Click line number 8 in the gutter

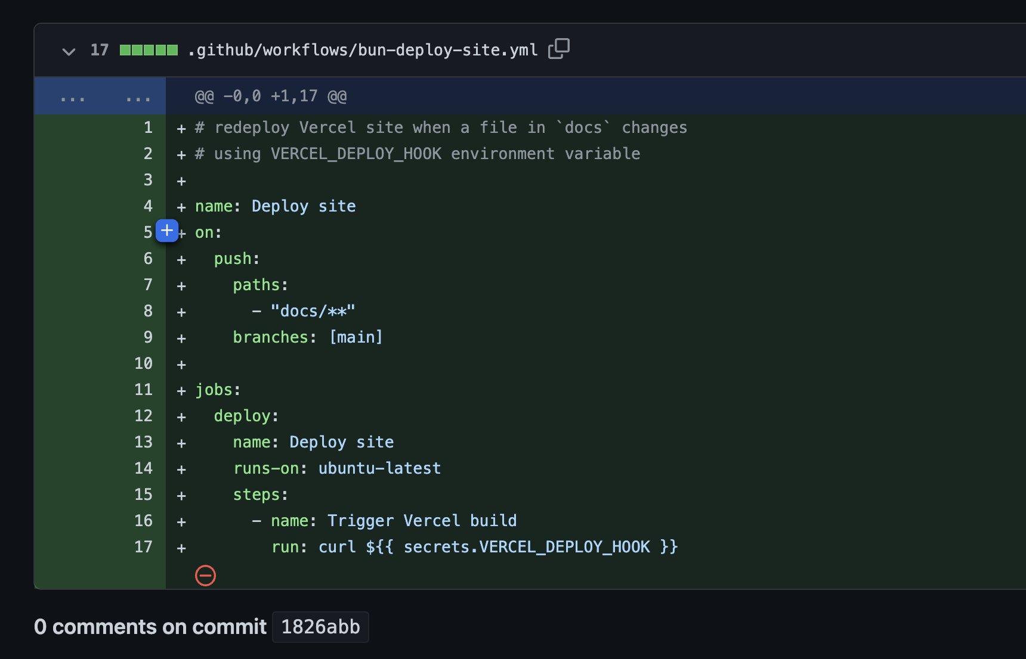coord(147,310)
